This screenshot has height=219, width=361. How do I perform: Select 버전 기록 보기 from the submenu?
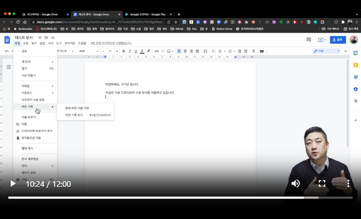pos(75,115)
